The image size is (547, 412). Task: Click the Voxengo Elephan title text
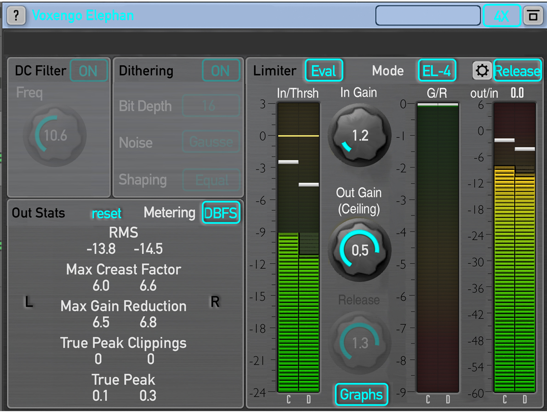click(x=83, y=16)
